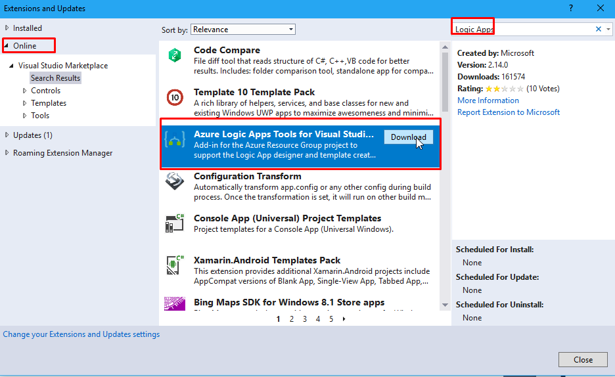Click the Version: 2.14.0 text
This screenshot has height=377, width=615.
[x=482, y=65]
